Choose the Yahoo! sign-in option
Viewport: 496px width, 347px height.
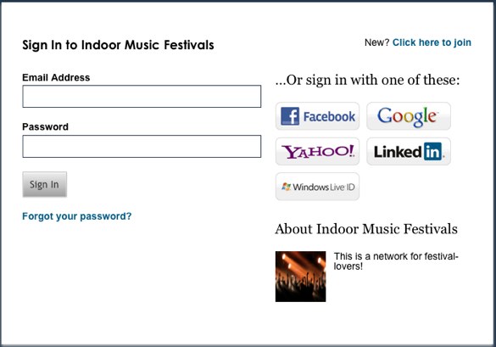point(317,152)
